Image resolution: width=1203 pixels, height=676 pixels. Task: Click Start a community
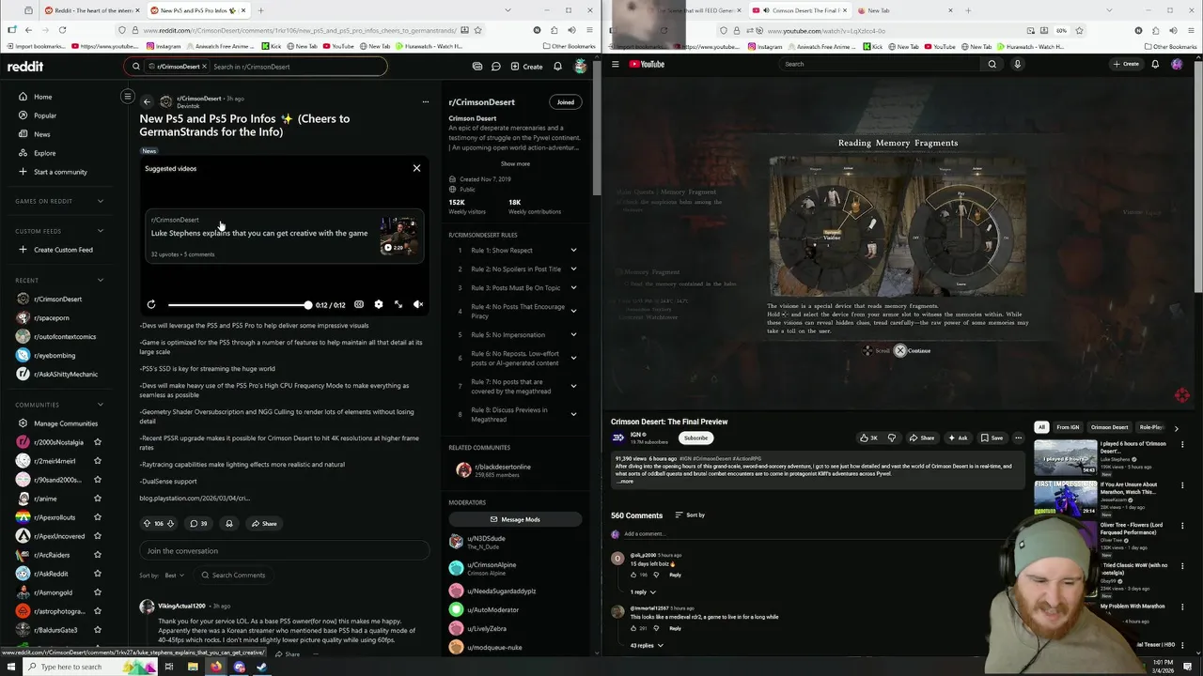coord(60,172)
